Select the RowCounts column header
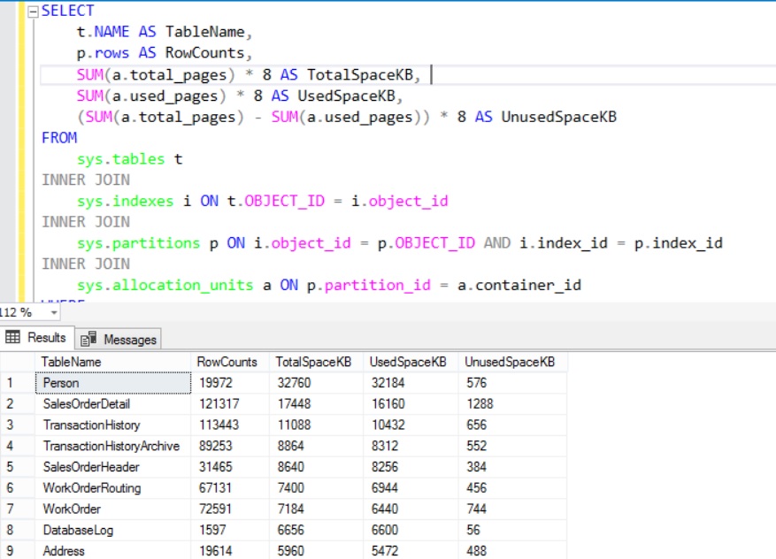The width and height of the screenshot is (776, 559). pos(230,362)
